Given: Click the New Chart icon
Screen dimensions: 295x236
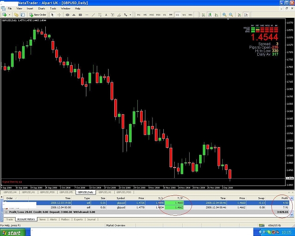Looking at the screenshot, I should [x=4, y=15].
